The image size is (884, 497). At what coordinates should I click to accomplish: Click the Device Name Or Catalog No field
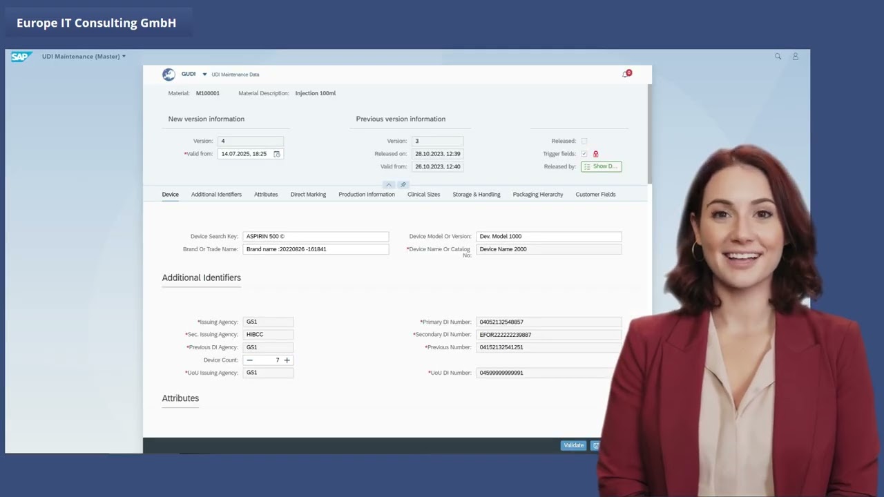click(549, 249)
